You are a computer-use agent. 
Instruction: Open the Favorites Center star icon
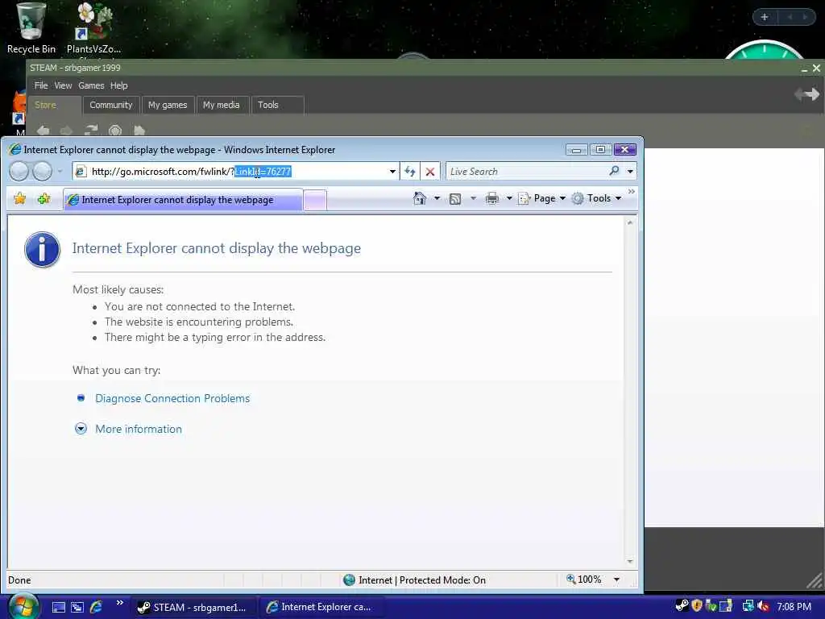[20, 198]
